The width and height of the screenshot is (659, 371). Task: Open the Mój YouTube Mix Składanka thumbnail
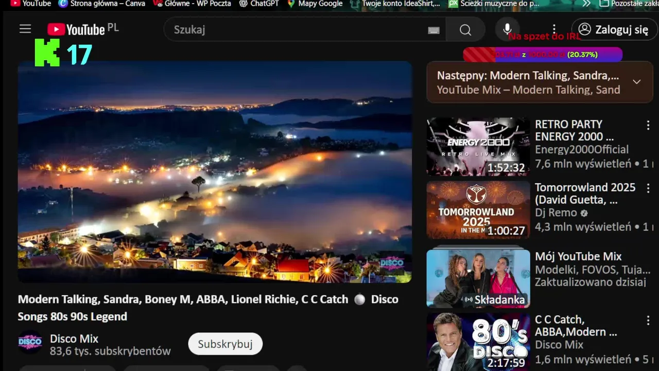478,279
